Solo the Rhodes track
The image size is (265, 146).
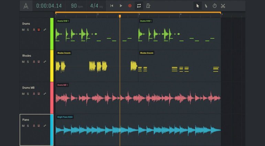click(x=28, y=62)
